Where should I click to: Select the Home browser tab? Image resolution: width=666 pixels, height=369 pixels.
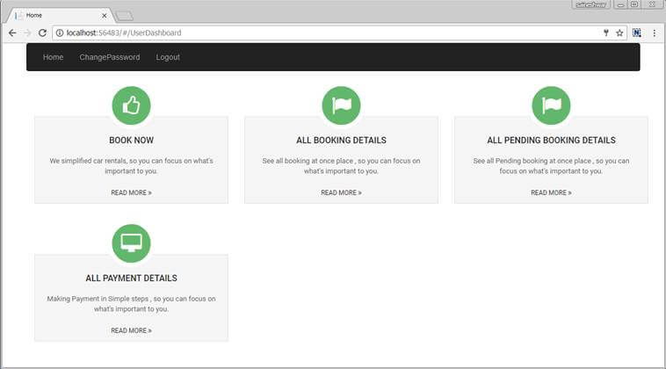coord(59,15)
